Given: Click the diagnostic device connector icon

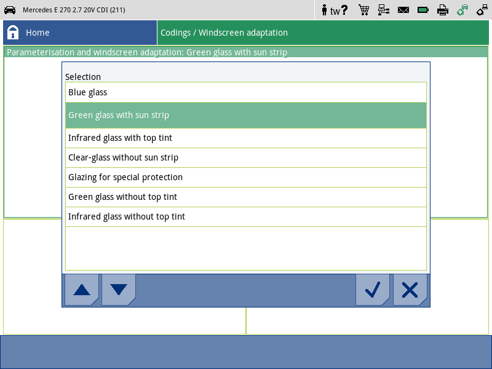Looking at the screenshot, I should [482, 10].
